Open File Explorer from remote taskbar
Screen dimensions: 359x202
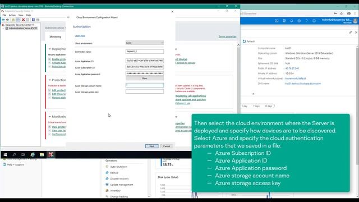(42, 155)
